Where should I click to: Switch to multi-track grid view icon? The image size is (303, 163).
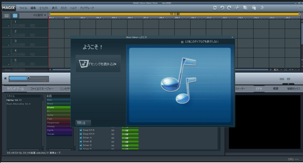point(15,16)
